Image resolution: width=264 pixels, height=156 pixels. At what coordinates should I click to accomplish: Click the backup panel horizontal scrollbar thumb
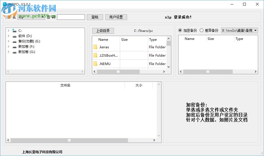[x=208, y=72]
